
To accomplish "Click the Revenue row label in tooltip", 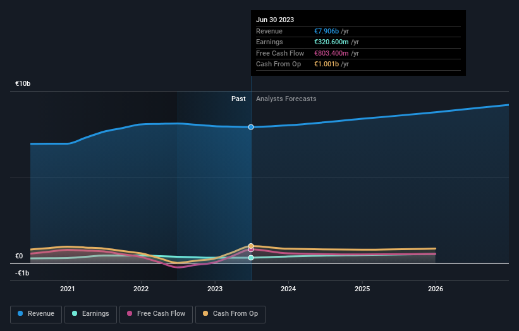I will point(269,31).
